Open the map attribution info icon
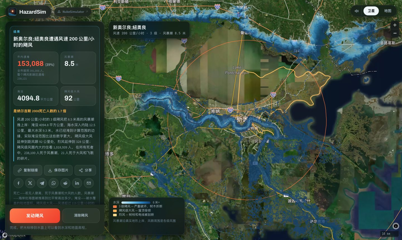 (396, 226)
